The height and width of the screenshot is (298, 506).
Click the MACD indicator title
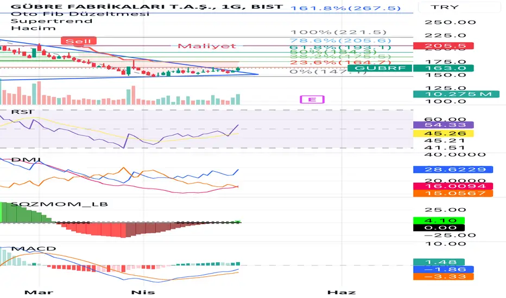(34, 248)
